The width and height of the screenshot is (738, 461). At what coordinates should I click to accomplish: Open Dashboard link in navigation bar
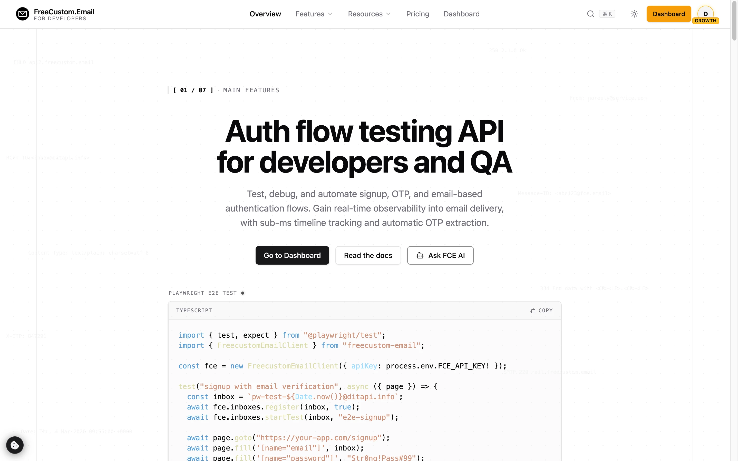(x=461, y=14)
